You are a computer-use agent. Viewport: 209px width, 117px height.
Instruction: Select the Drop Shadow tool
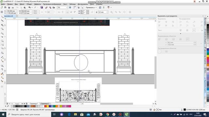(2, 66)
